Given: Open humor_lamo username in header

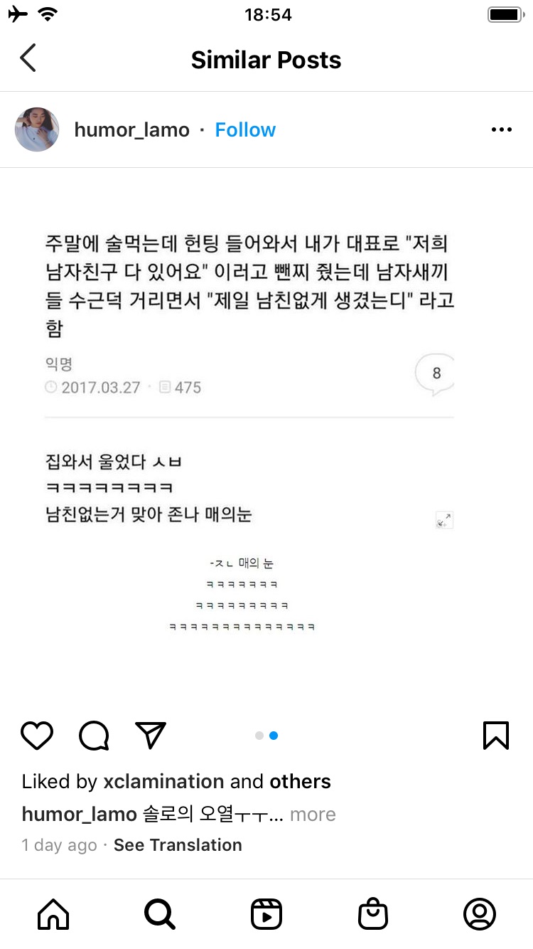Looking at the screenshot, I should (x=132, y=129).
